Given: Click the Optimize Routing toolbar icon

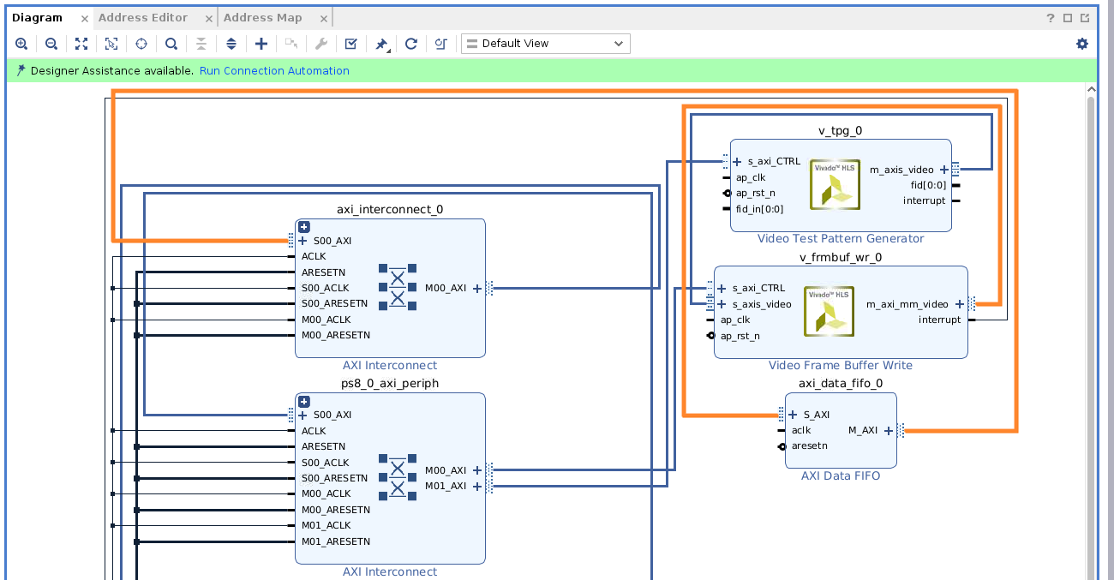Looking at the screenshot, I should point(441,44).
